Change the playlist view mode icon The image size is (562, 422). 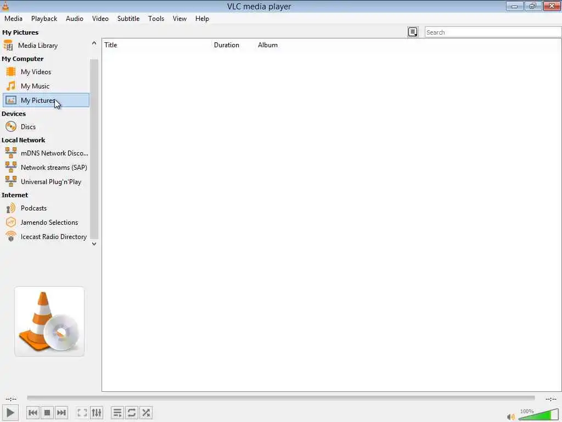tap(413, 32)
